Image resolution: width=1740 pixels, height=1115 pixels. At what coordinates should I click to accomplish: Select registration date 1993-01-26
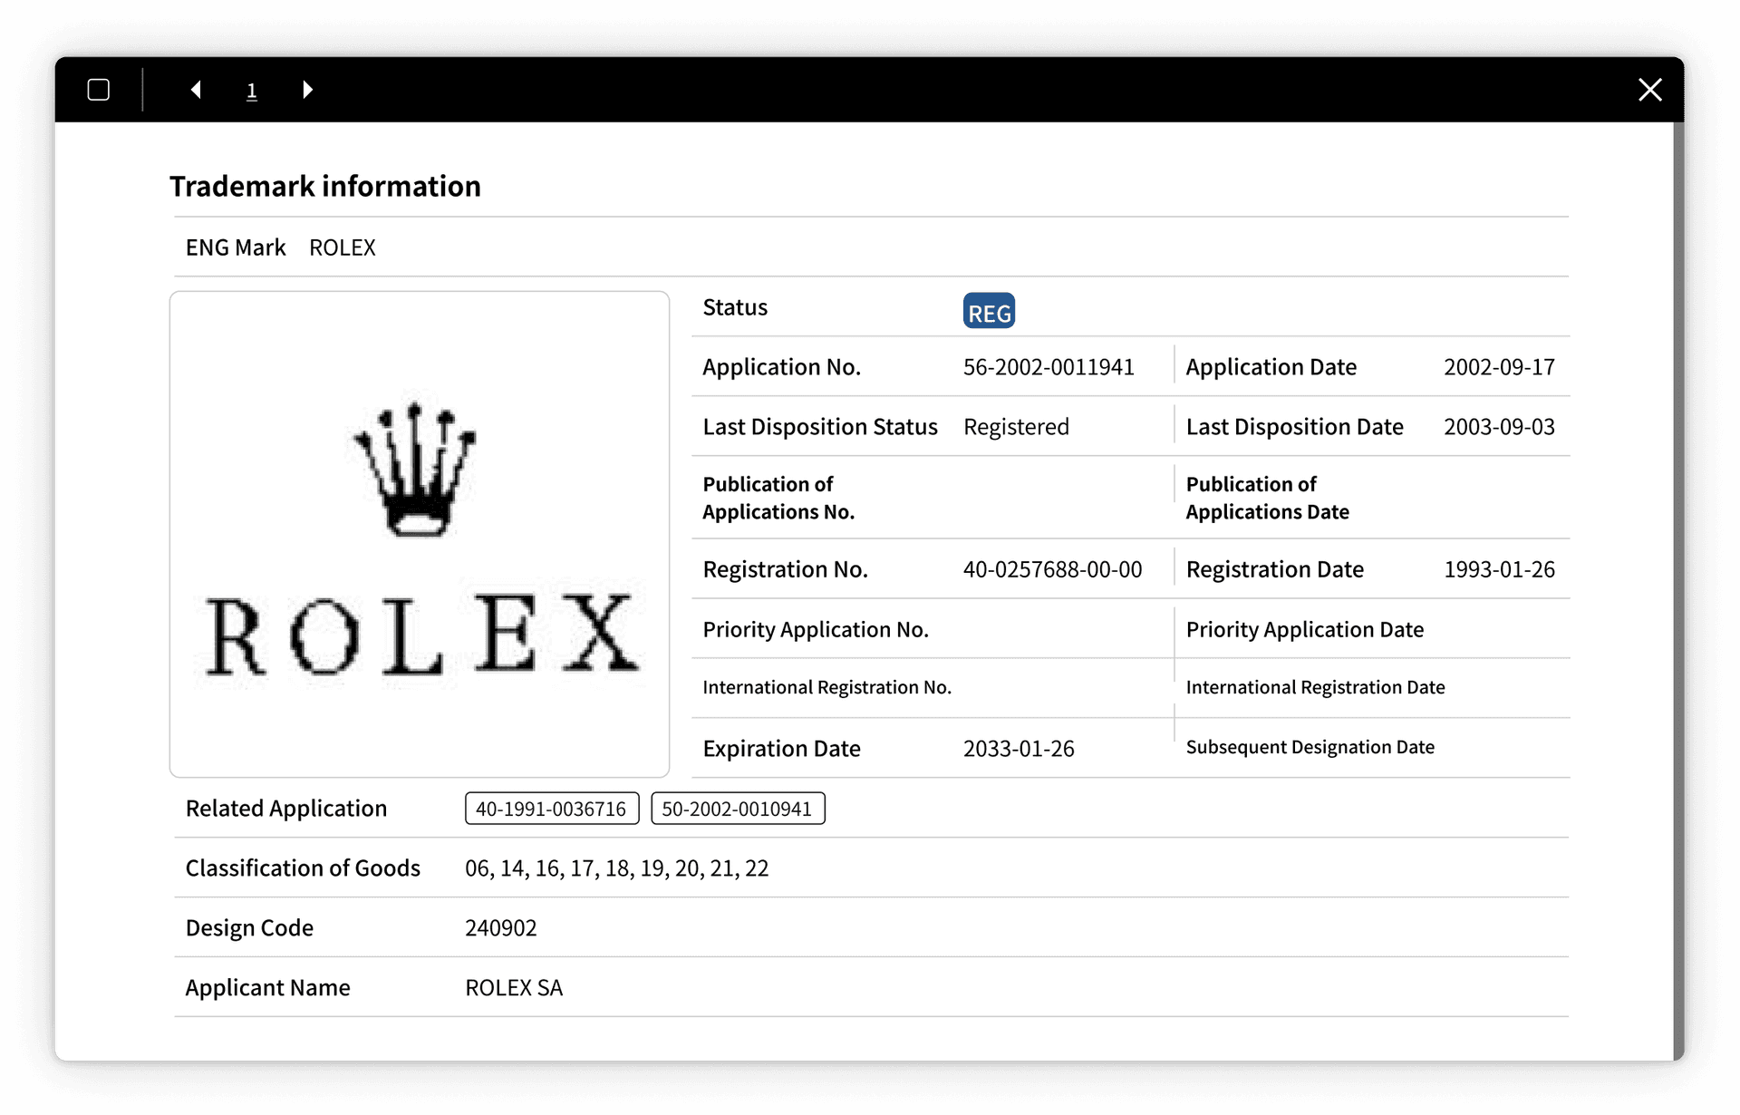point(1499,569)
